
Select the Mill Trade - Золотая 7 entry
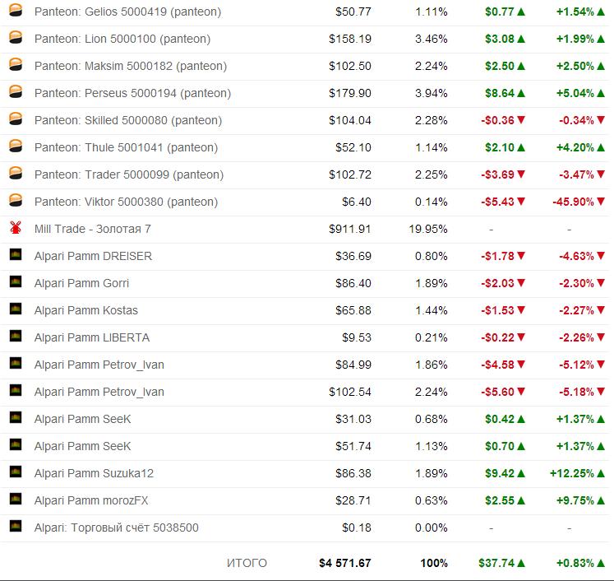pyautogui.click(x=92, y=229)
